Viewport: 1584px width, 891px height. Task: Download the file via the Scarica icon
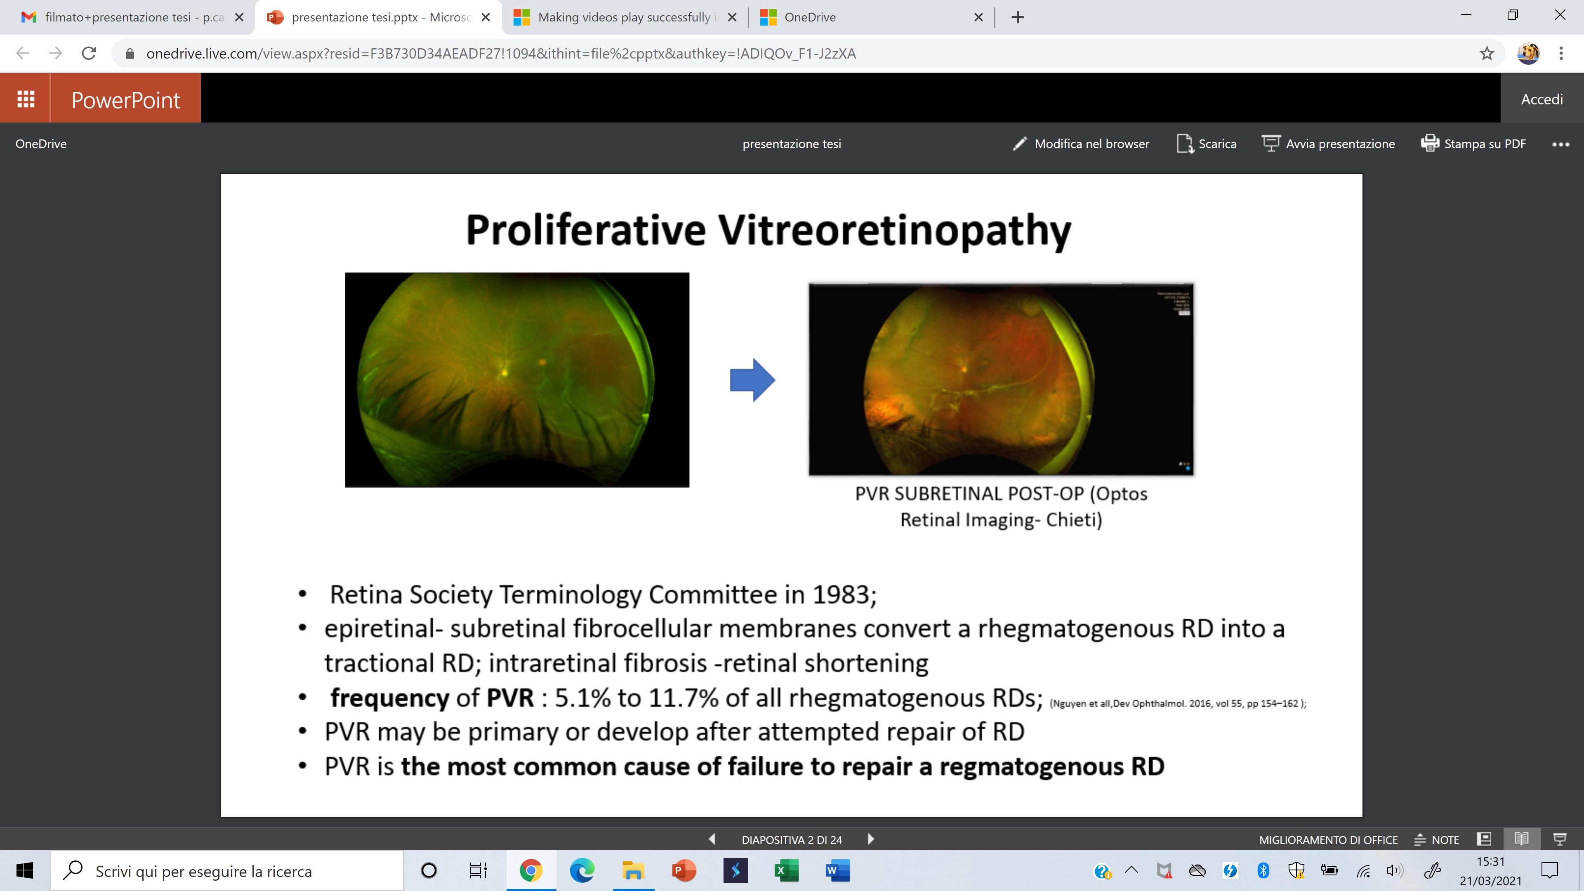point(1184,144)
